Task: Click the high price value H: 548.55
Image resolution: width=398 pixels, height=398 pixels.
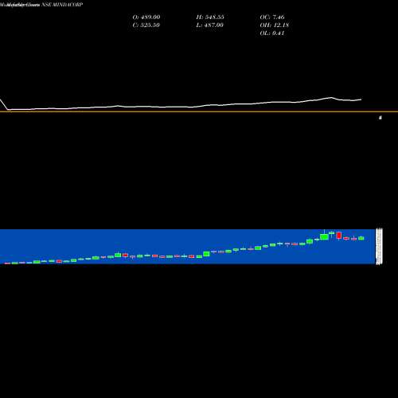Action: pyautogui.click(x=210, y=17)
